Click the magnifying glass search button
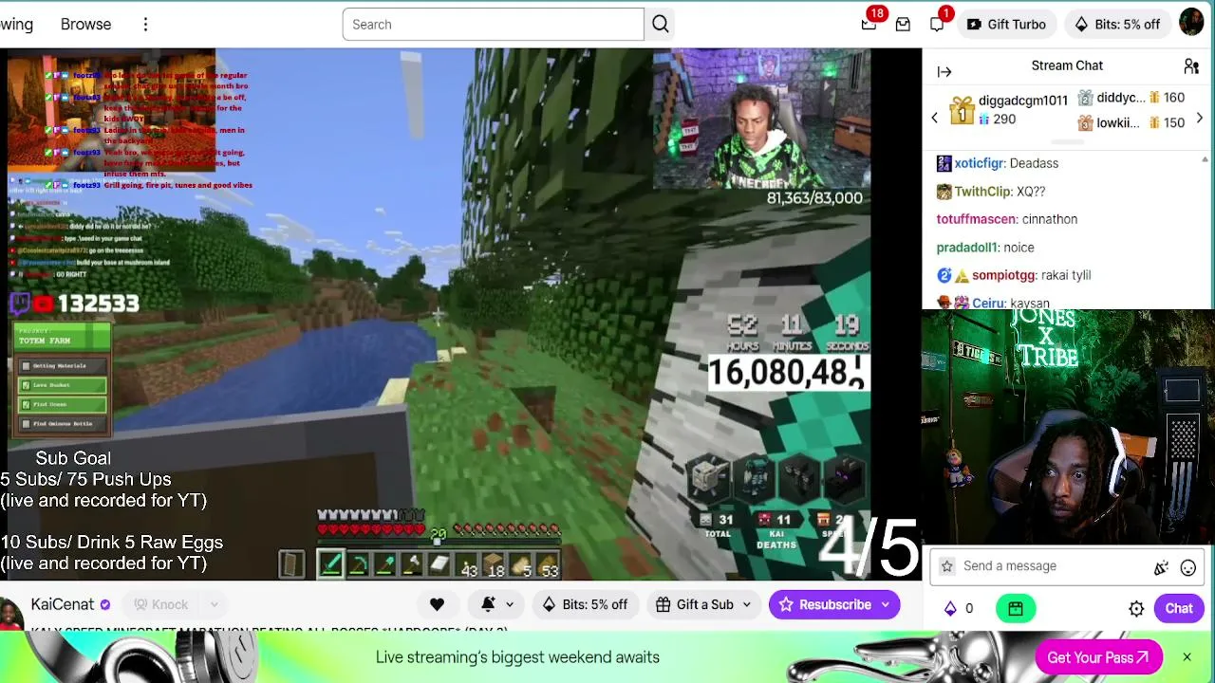1215x683 pixels. coord(661,25)
